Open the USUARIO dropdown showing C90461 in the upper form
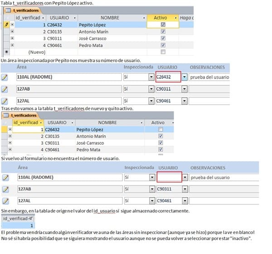 [x=185, y=101]
